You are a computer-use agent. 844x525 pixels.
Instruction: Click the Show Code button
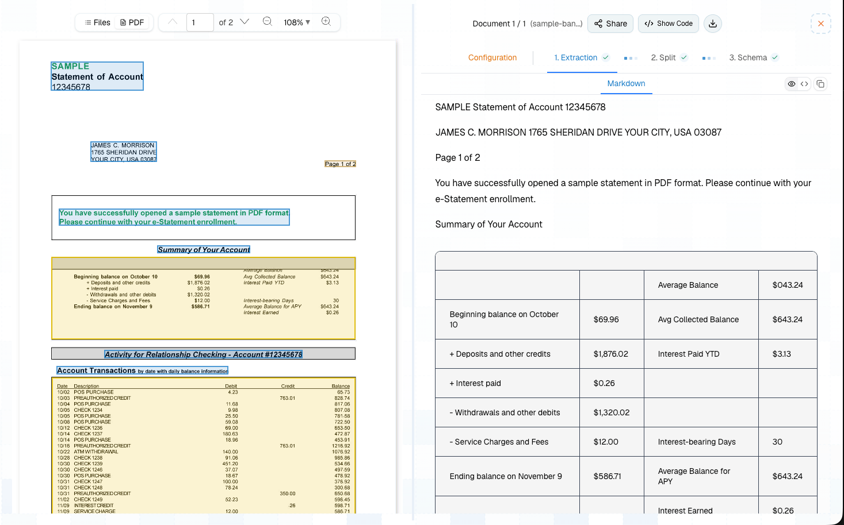(669, 24)
